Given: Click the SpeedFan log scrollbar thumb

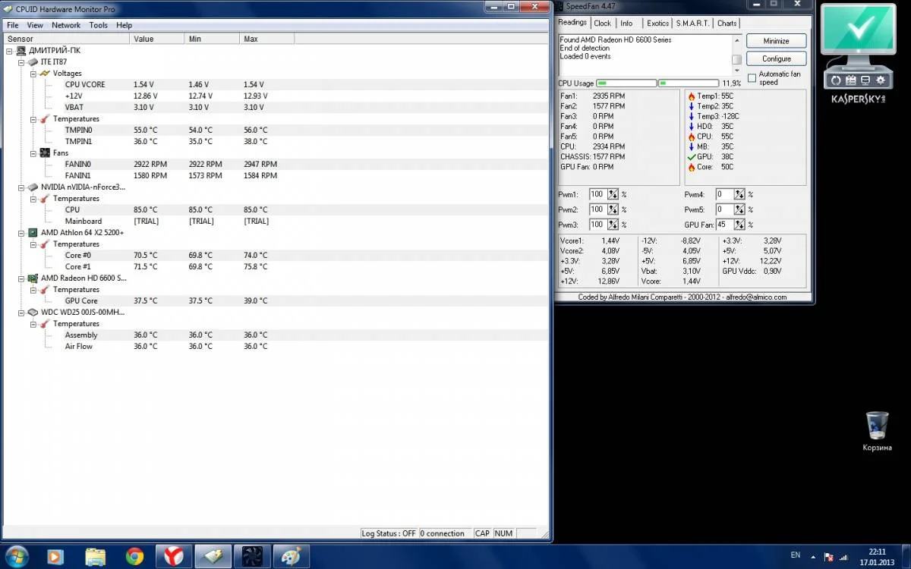Looking at the screenshot, I should [737, 59].
